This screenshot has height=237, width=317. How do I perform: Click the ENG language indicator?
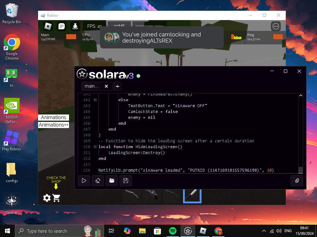(288, 231)
